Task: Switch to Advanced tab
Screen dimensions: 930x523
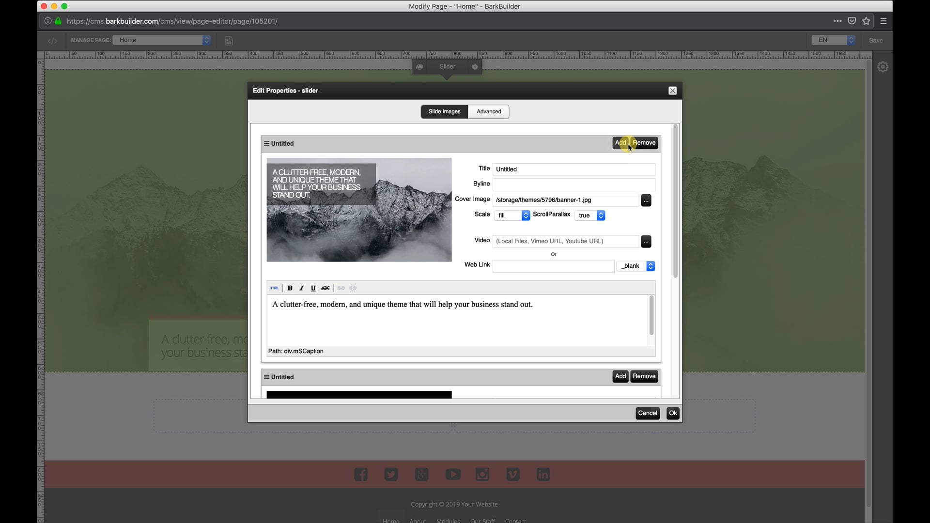Action: pyautogui.click(x=489, y=112)
